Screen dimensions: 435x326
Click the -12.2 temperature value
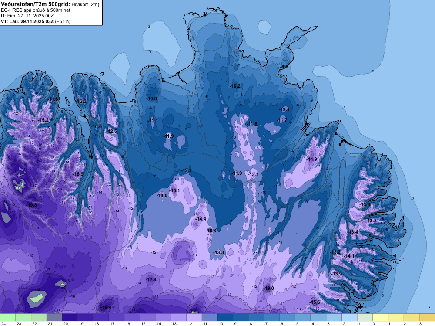tap(187, 170)
